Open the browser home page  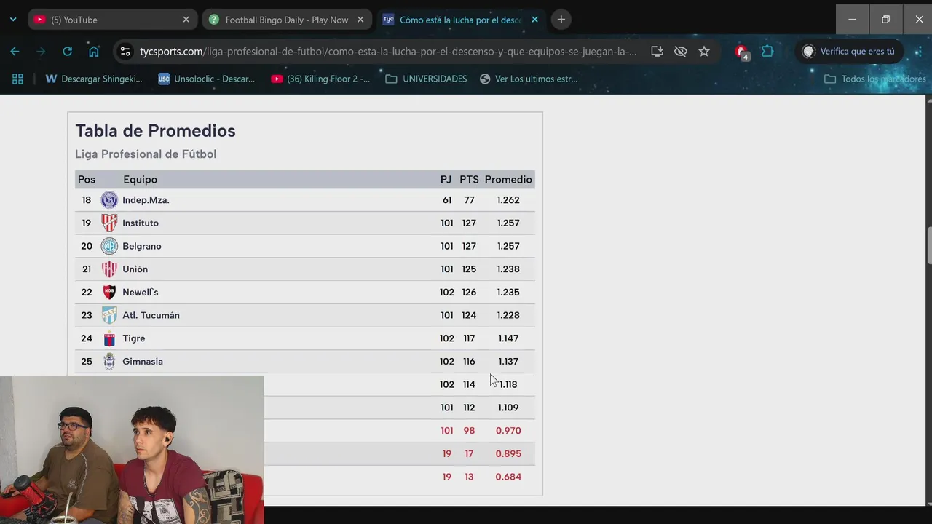[x=94, y=52]
